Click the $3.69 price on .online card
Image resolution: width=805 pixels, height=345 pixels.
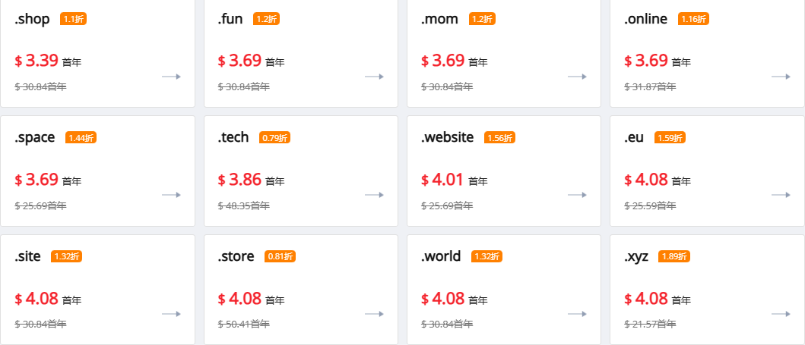[x=646, y=61]
